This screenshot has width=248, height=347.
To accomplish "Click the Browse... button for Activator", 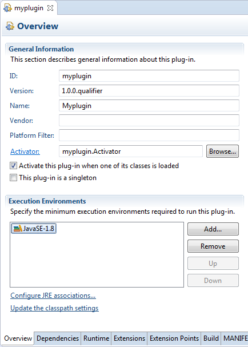I will coord(222,151).
